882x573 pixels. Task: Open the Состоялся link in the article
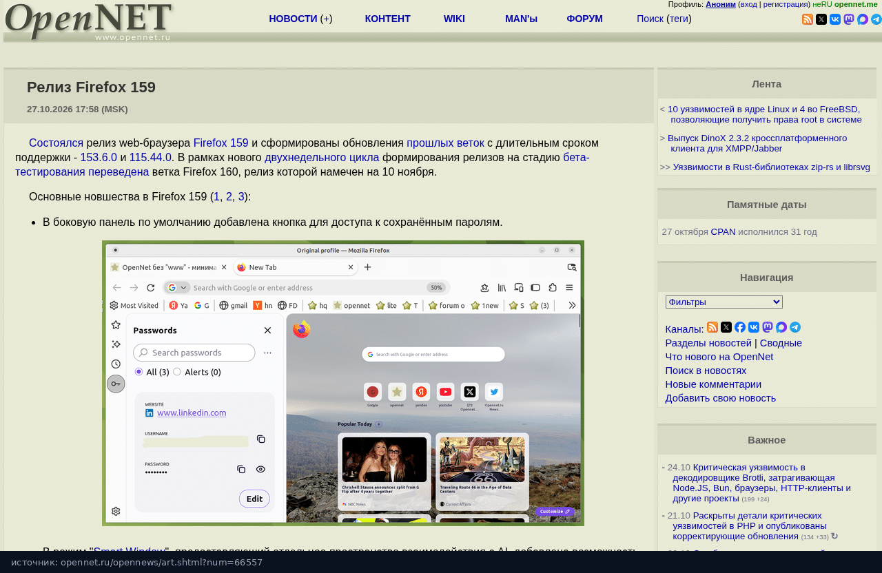coord(57,143)
